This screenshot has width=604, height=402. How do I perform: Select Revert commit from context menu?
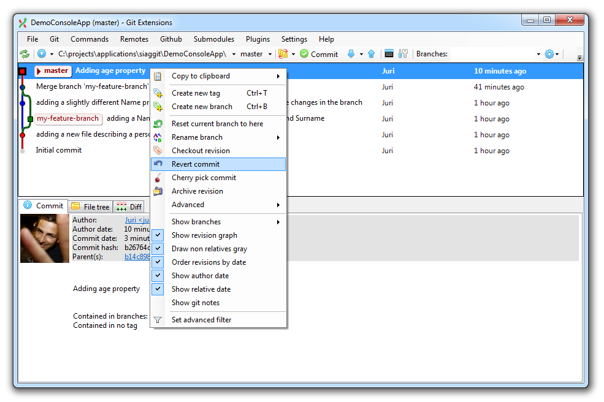[196, 164]
